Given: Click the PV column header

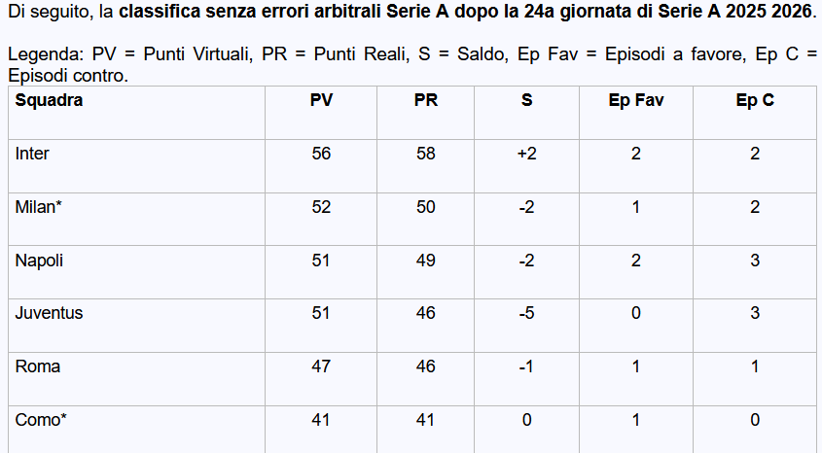Looking at the screenshot, I should [x=321, y=100].
